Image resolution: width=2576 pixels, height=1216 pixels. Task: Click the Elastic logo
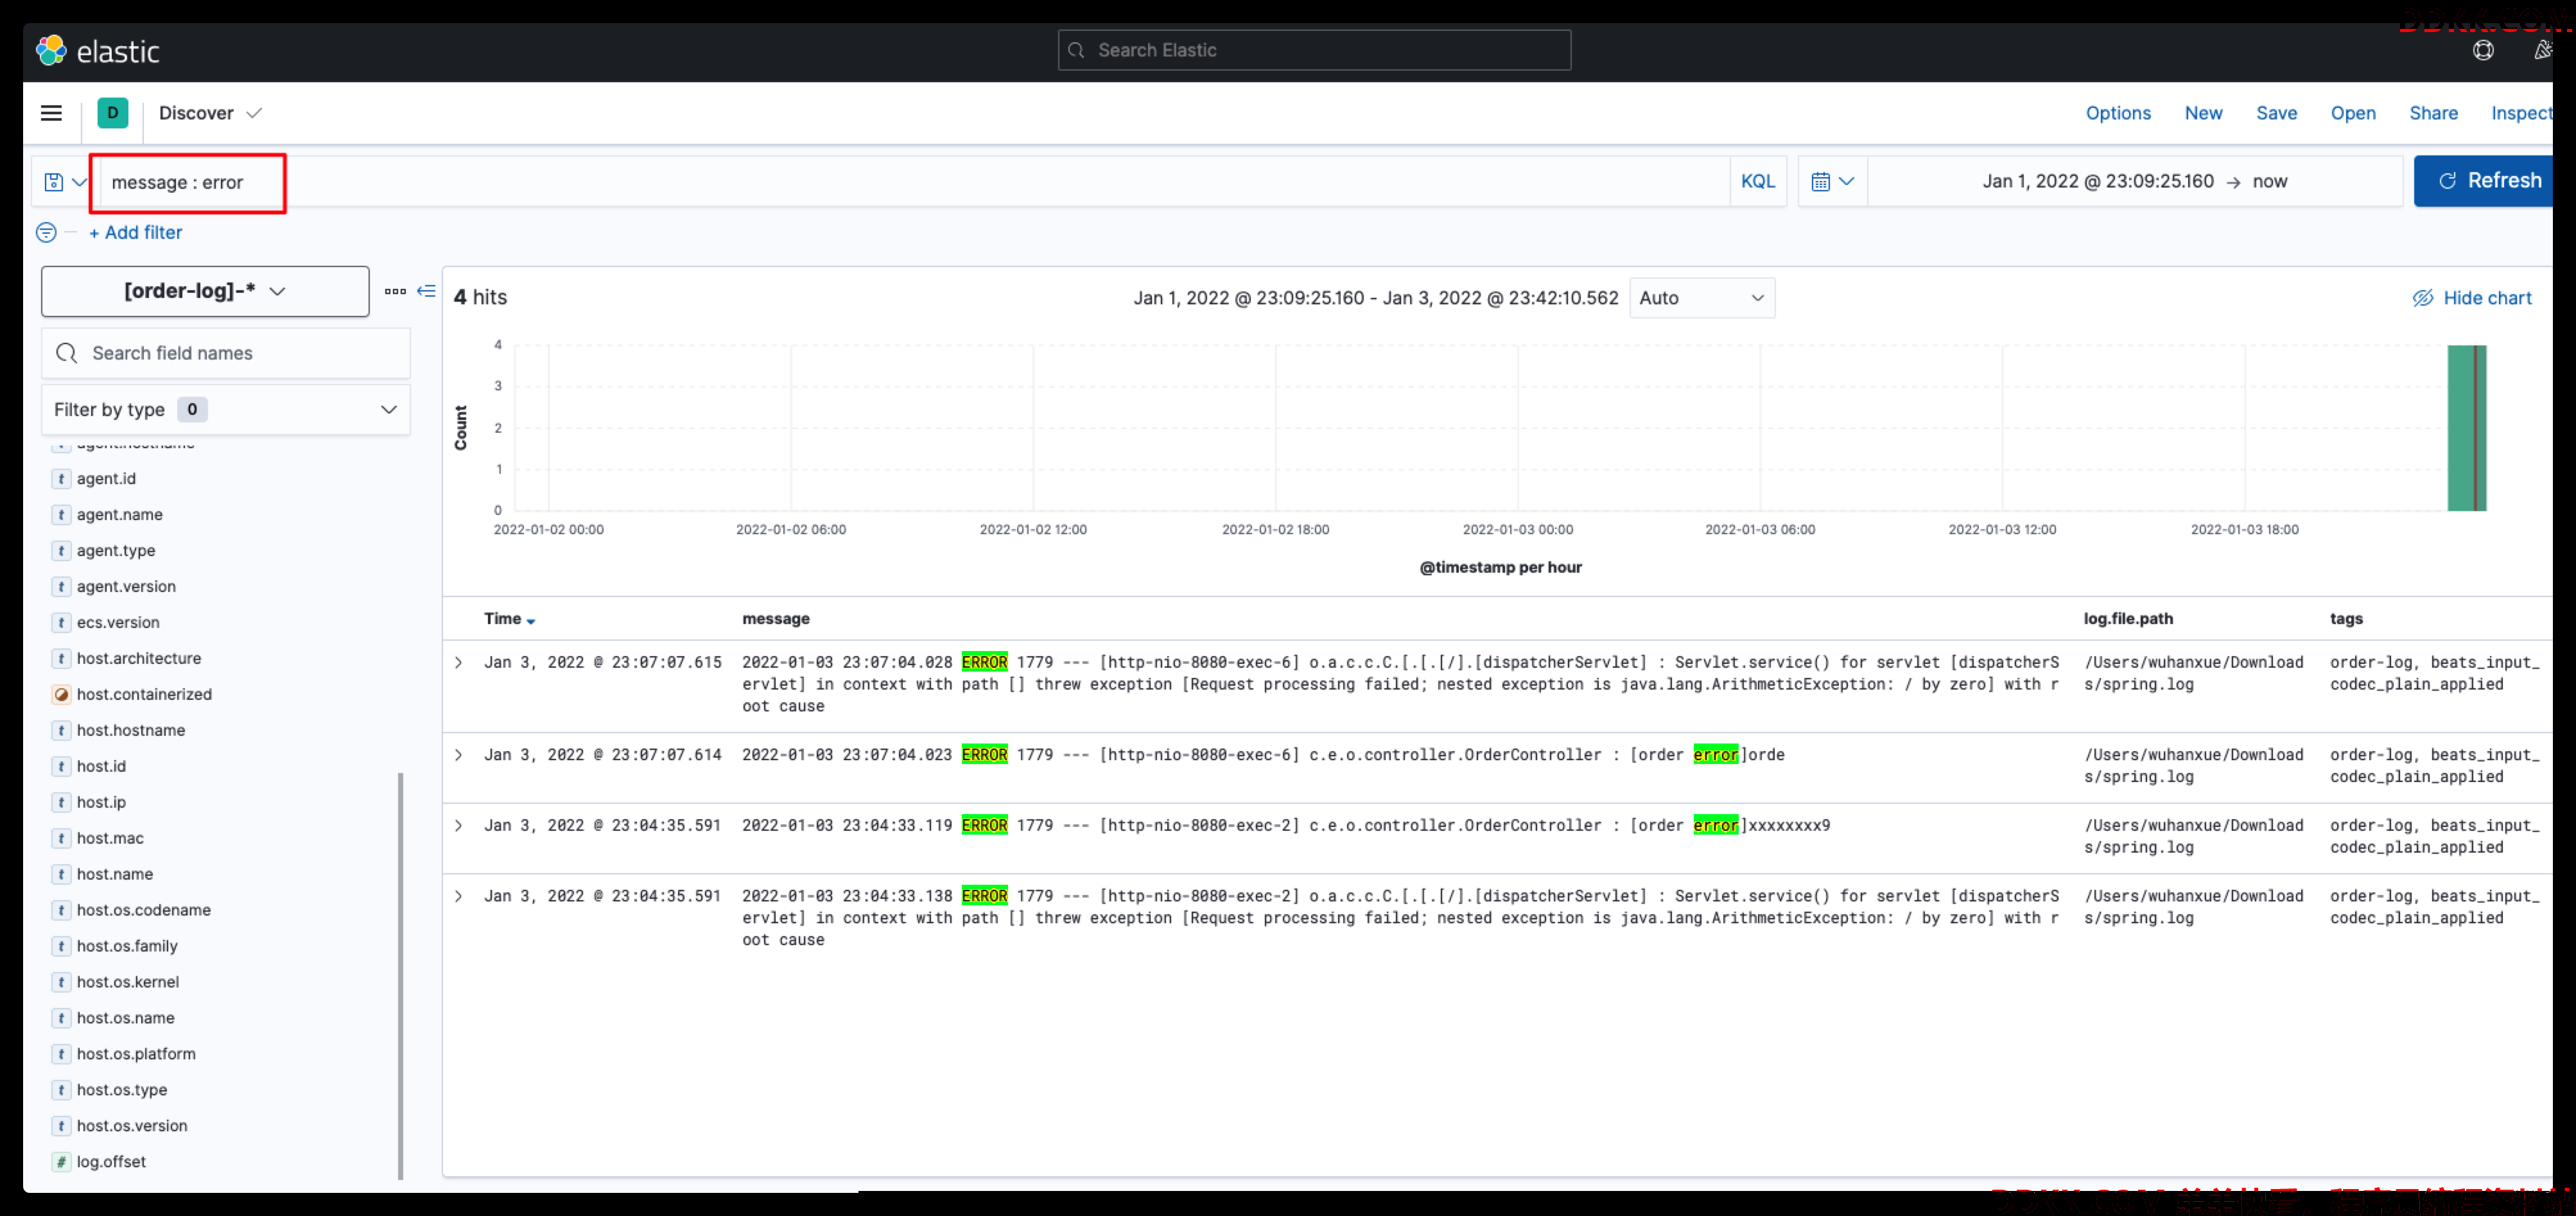tap(98, 51)
